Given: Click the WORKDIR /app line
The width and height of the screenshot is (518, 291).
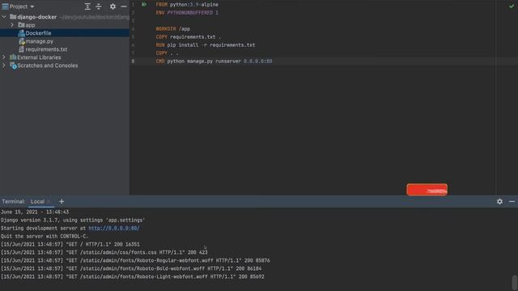Looking at the screenshot, I should click(x=172, y=29).
